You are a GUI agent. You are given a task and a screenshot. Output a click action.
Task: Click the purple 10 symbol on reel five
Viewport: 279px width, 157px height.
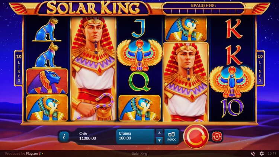point(232,108)
